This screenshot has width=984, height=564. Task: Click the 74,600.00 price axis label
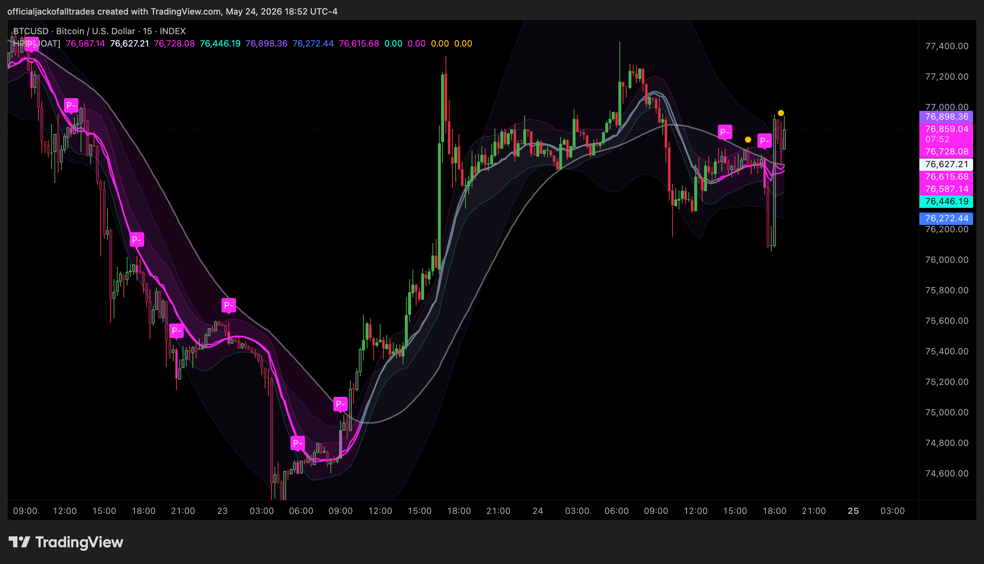pos(947,474)
